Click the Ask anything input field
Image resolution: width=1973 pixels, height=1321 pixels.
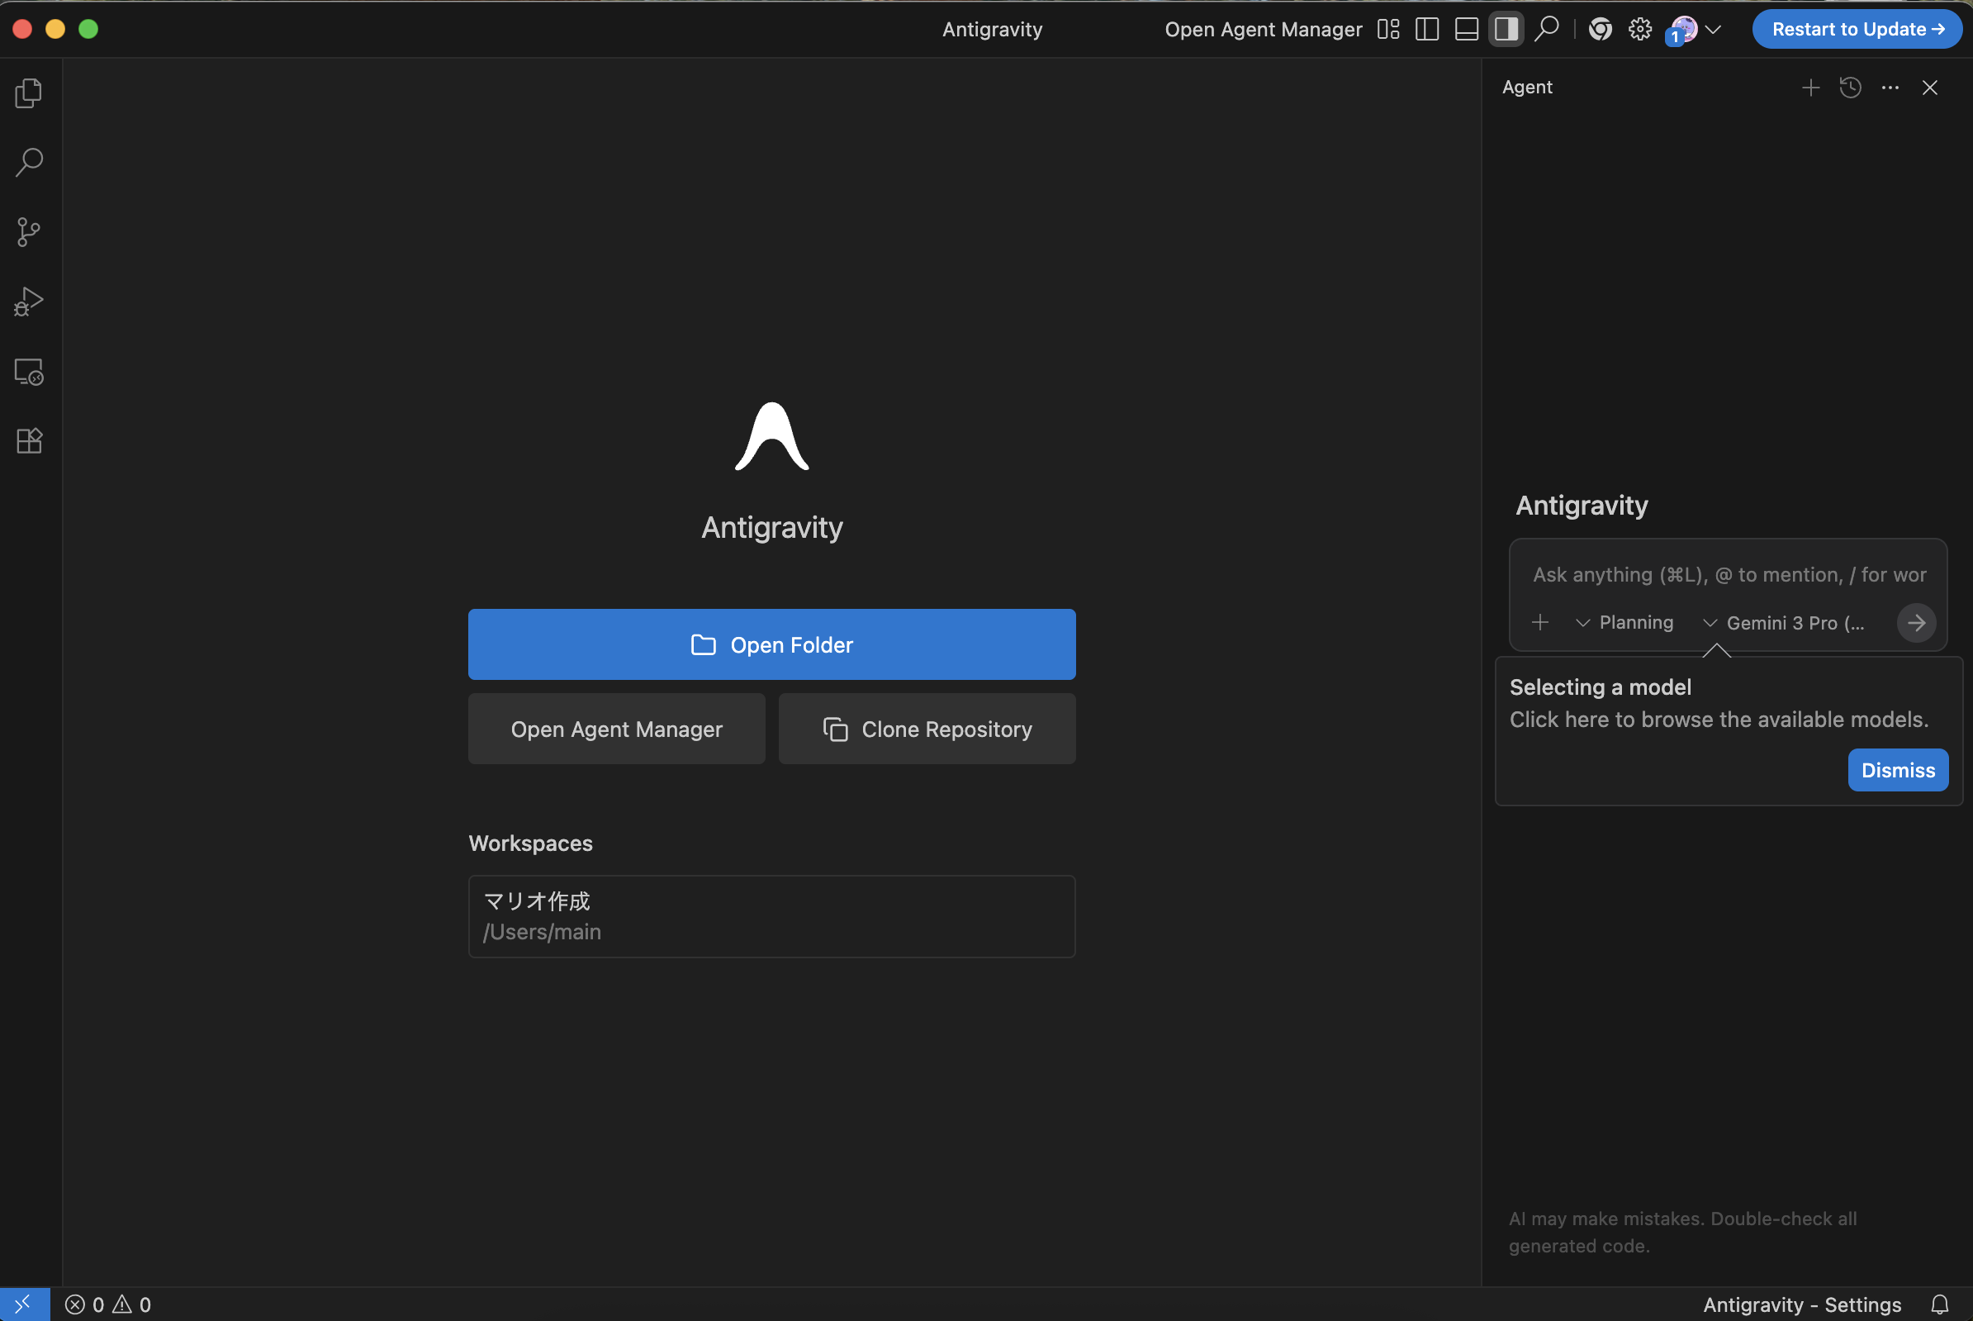1728,574
